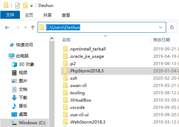Select Windows (C:) drive in navigation pane
This screenshot has height=127, width=179.
pyautogui.click(x=32, y=123)
